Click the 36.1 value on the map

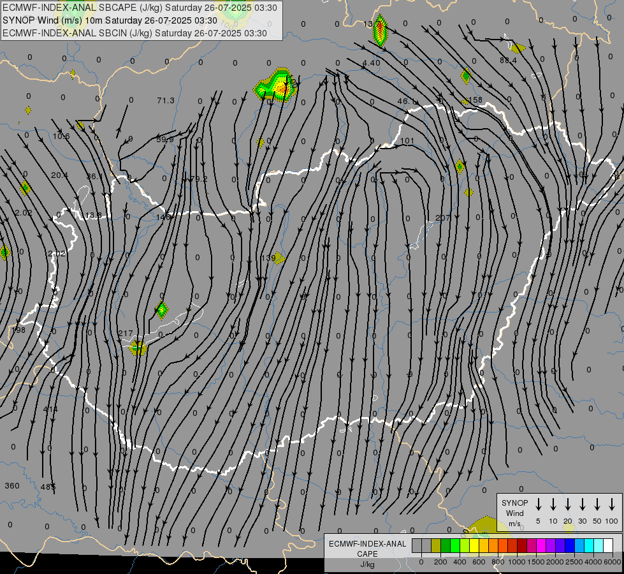(95, 176)
